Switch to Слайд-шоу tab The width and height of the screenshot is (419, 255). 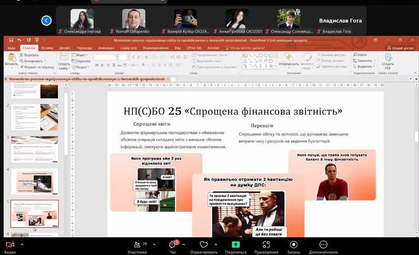(x=128, y=48)
